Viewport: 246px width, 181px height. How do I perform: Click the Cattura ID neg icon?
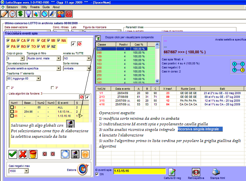172,172
